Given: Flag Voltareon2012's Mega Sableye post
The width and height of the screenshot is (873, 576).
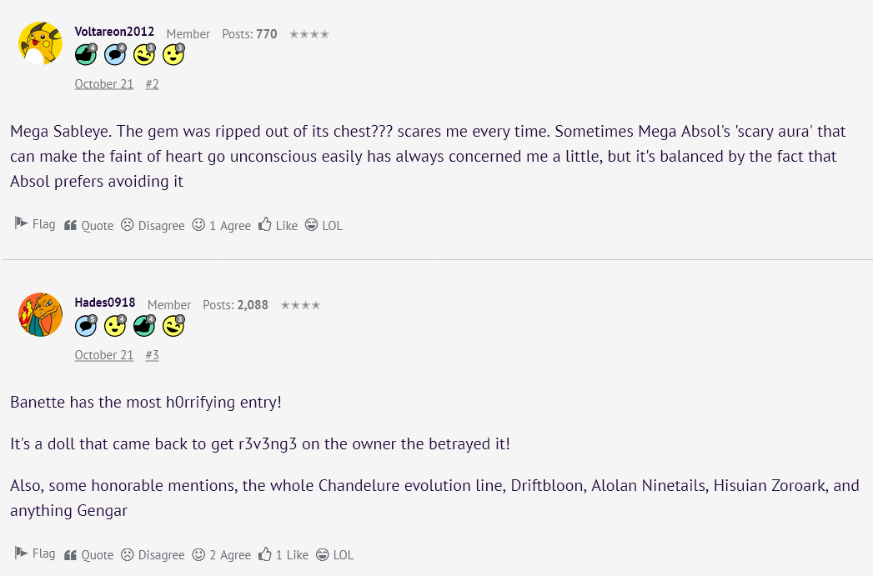Looking at the screenshot, I should pos(35,224).
